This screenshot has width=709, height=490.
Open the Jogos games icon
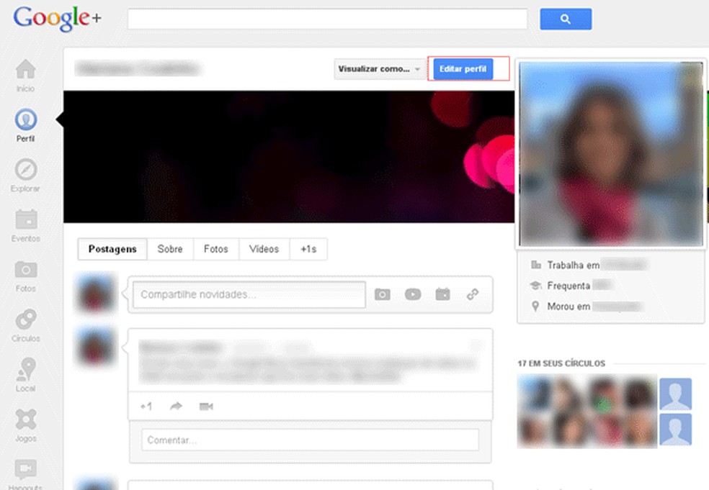[26, 419]
